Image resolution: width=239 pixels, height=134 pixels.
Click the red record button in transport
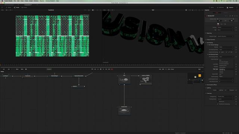112,69
